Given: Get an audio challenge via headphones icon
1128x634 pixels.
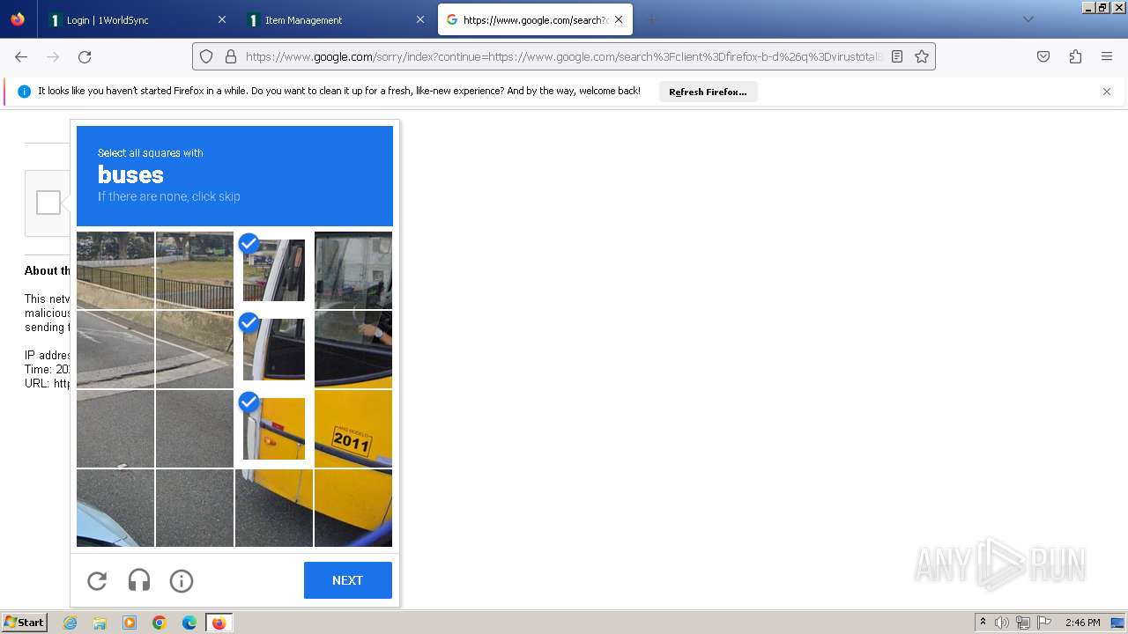Looking at the screenshot, I should 139,580.
